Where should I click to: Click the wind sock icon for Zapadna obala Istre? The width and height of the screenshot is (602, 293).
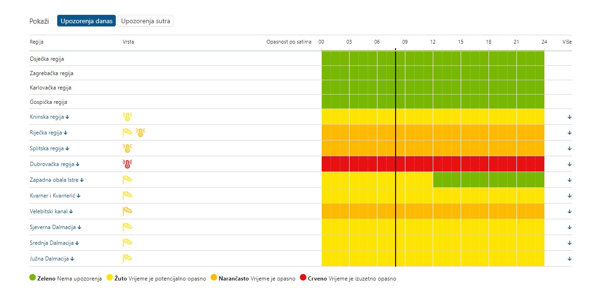click(x=127, y=180)
